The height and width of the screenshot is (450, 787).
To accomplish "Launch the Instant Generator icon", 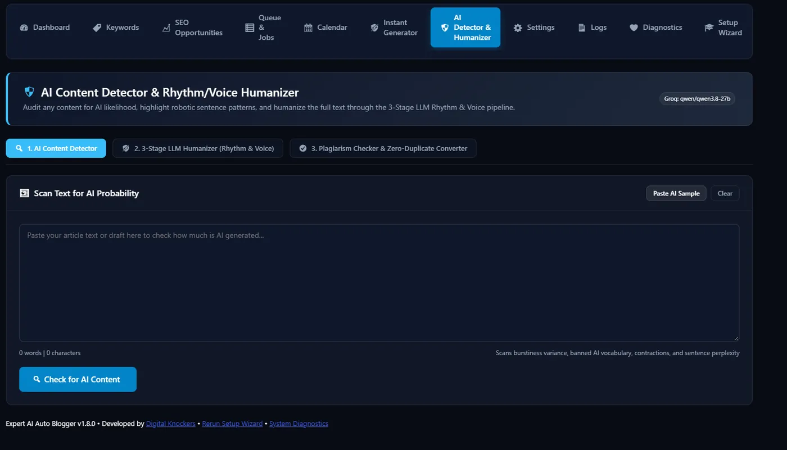I will coord(374,28).
